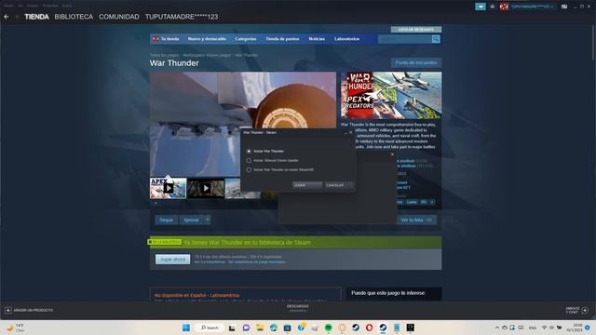Open the Laboratorios link

point(346,39)
